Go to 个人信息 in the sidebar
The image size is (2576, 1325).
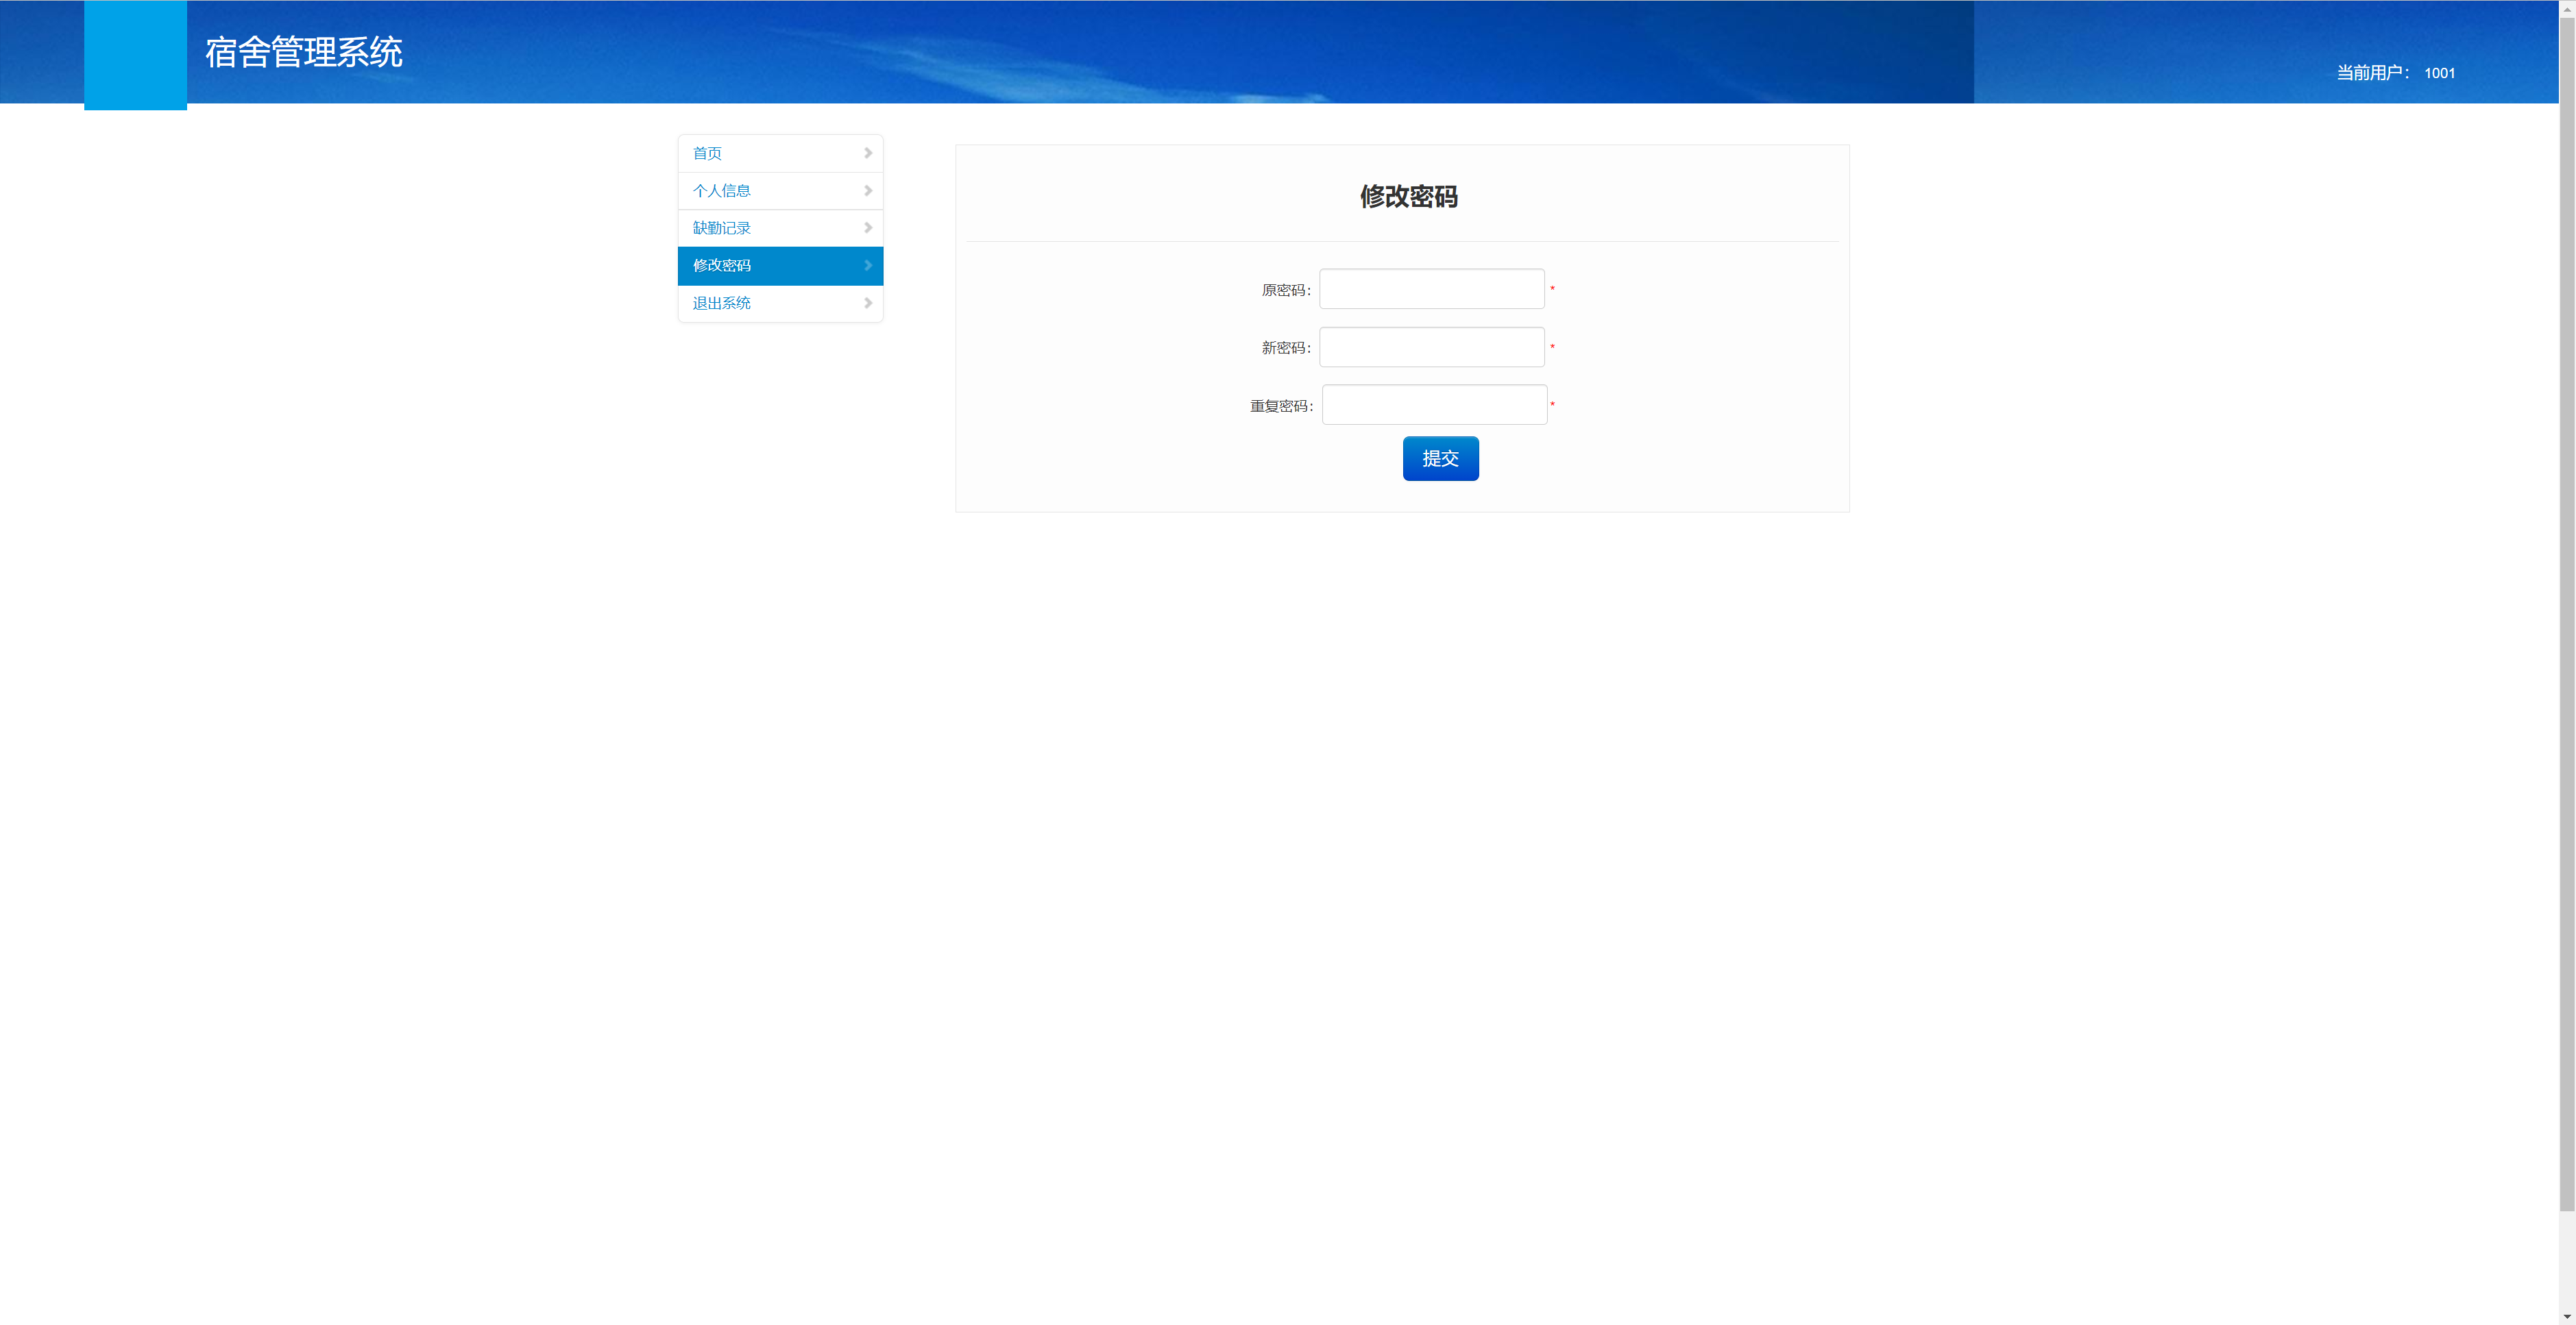tap(721, 191)
